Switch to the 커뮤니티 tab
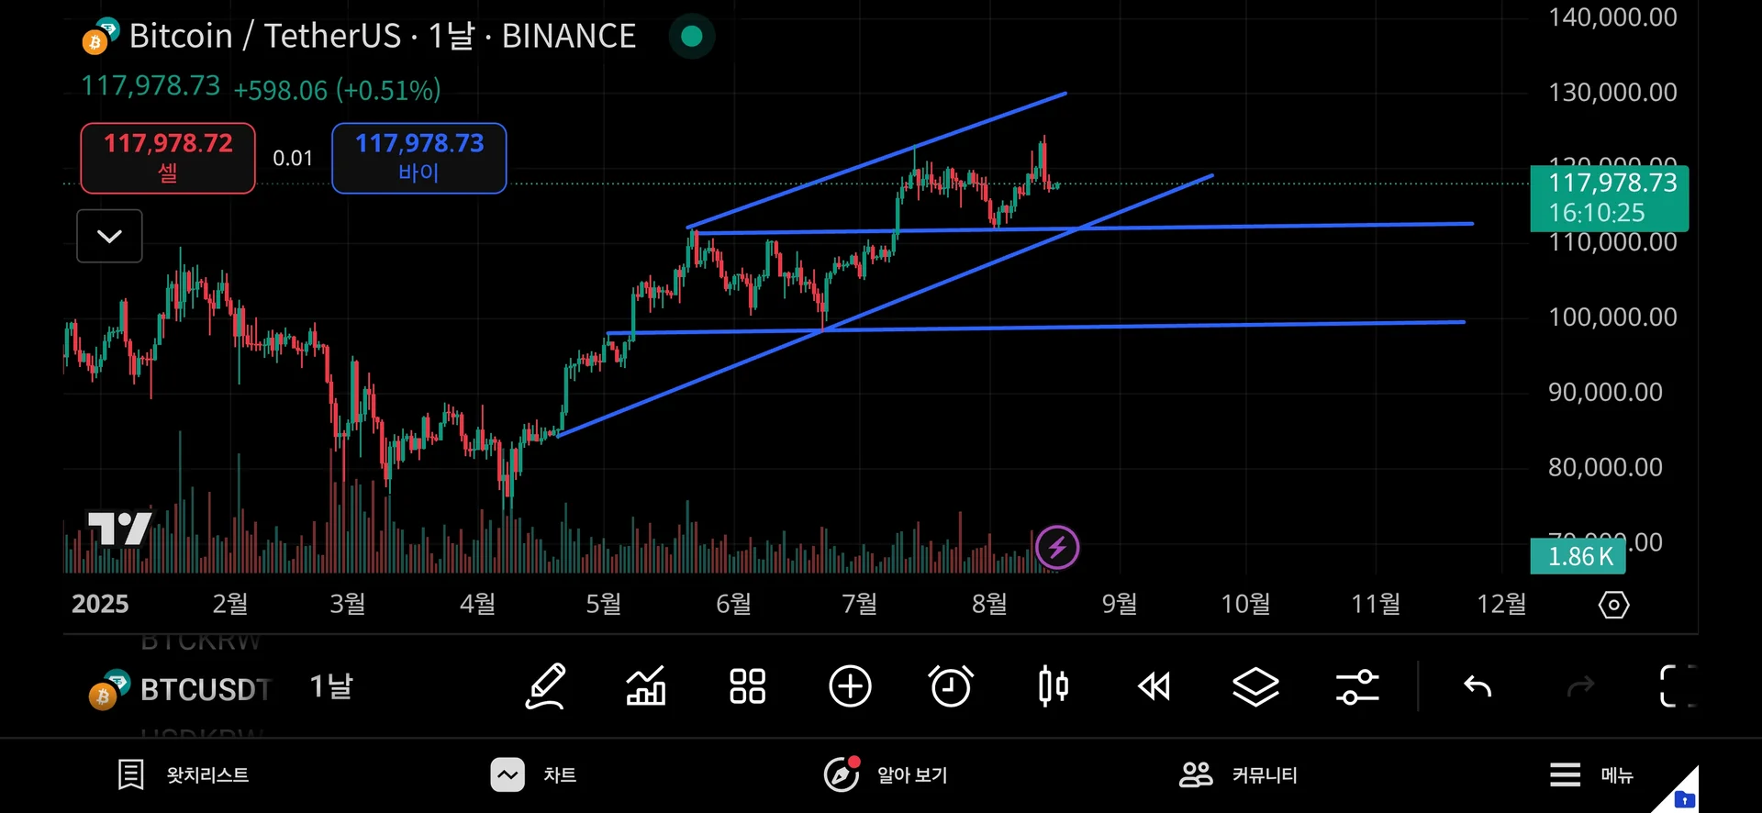Viewport: 1762px width, 813px height. pos(1238,775)
